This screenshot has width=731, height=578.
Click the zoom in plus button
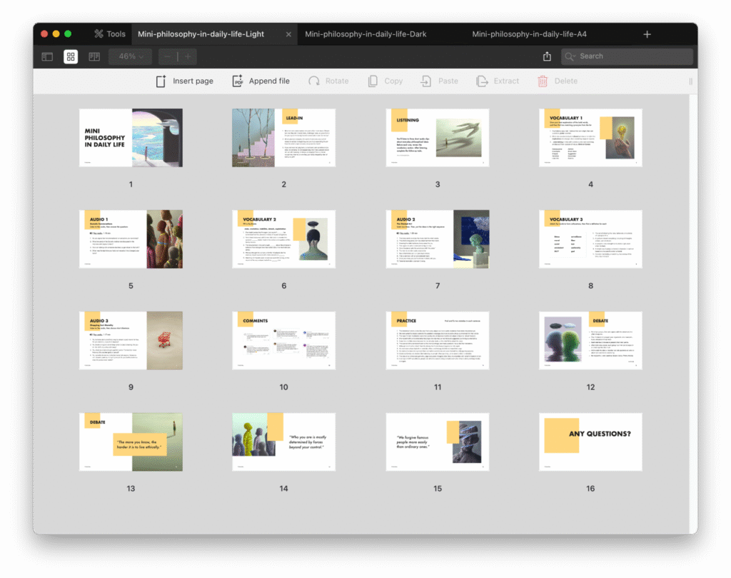point(188,56)
